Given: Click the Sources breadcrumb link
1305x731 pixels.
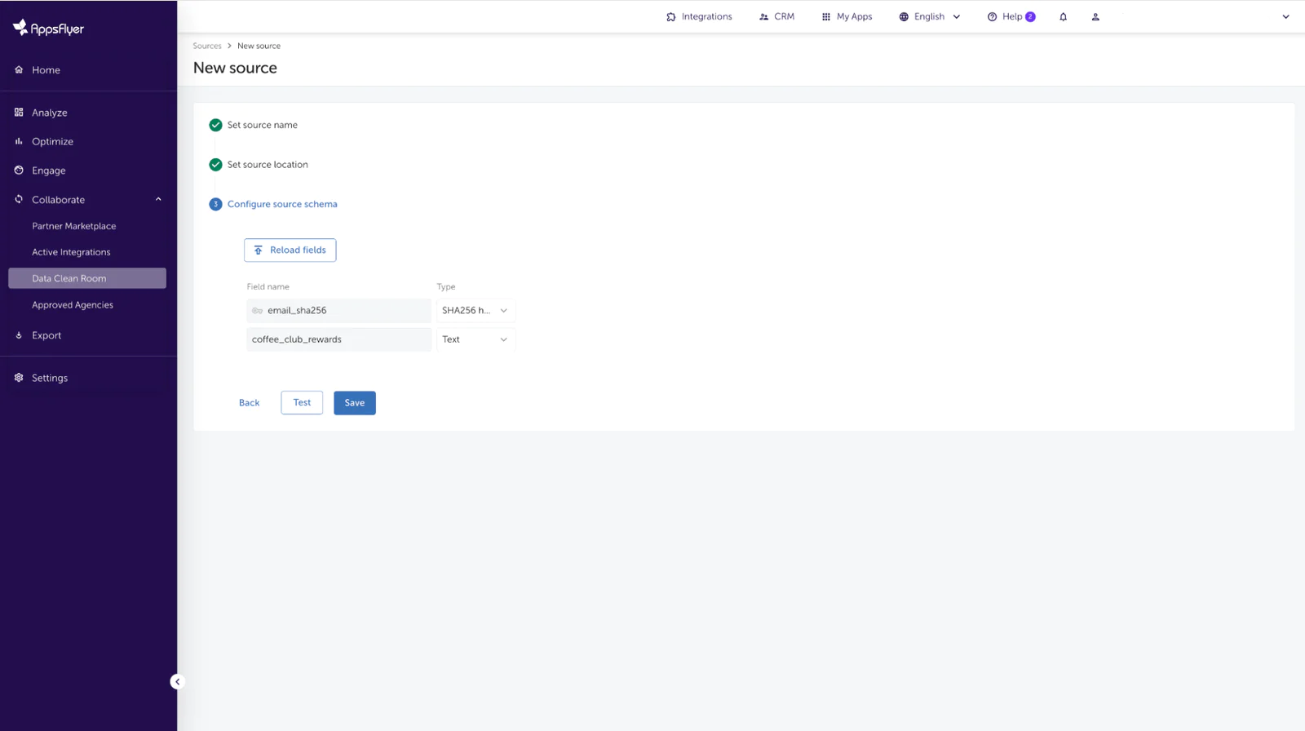Looking at the screenshot, I should point(207,47).
